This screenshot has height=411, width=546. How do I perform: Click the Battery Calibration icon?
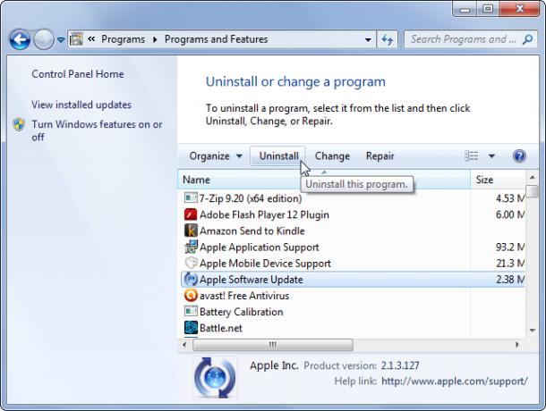click(x=191, y=312)
